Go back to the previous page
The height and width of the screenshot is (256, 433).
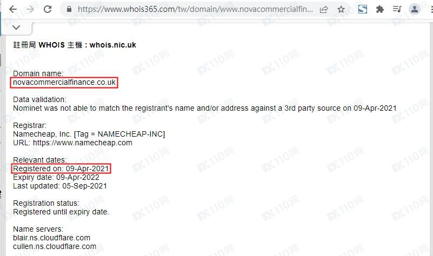[13, 9]
